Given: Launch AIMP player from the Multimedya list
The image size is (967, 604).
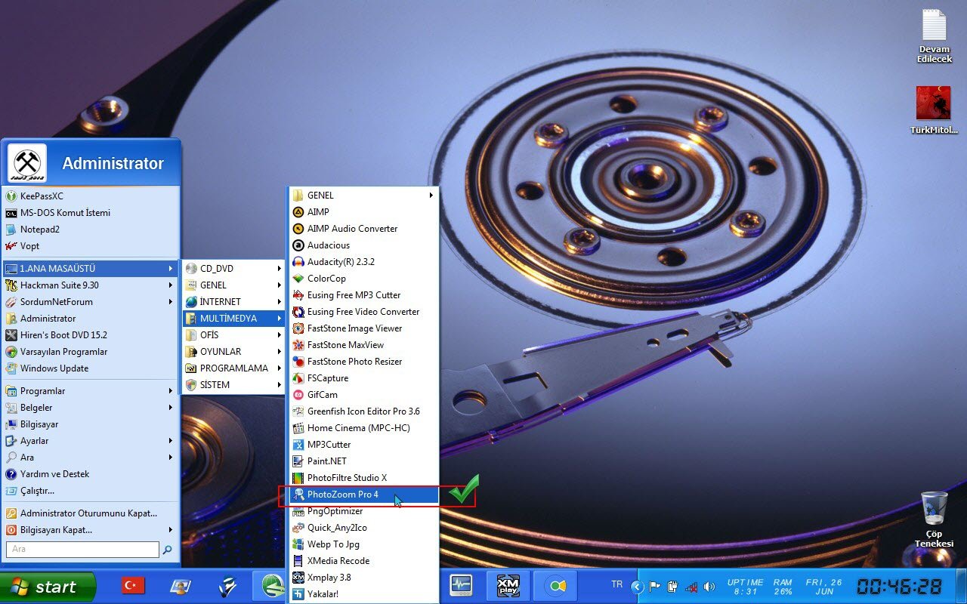Looking at the screenshot, I should pos(363,212).
